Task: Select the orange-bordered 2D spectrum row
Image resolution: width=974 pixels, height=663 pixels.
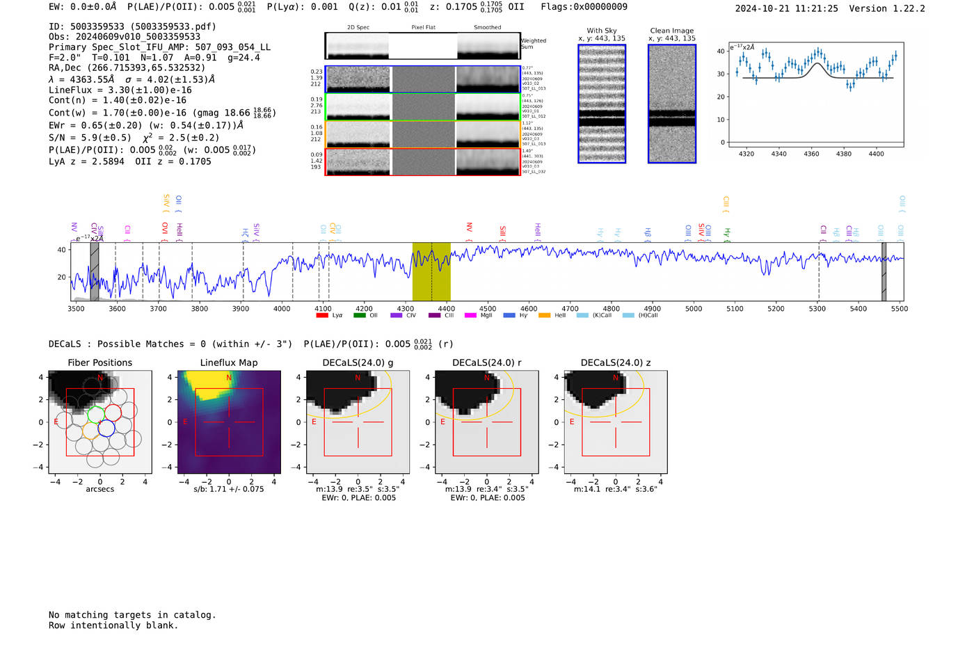Action: 422,134
